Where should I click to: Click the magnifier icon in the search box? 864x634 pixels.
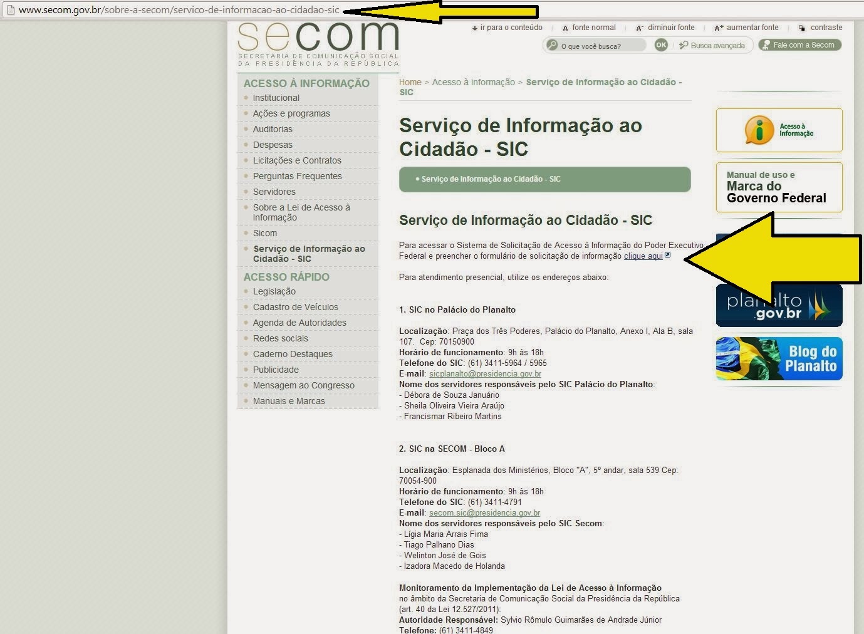coord(552,45)
